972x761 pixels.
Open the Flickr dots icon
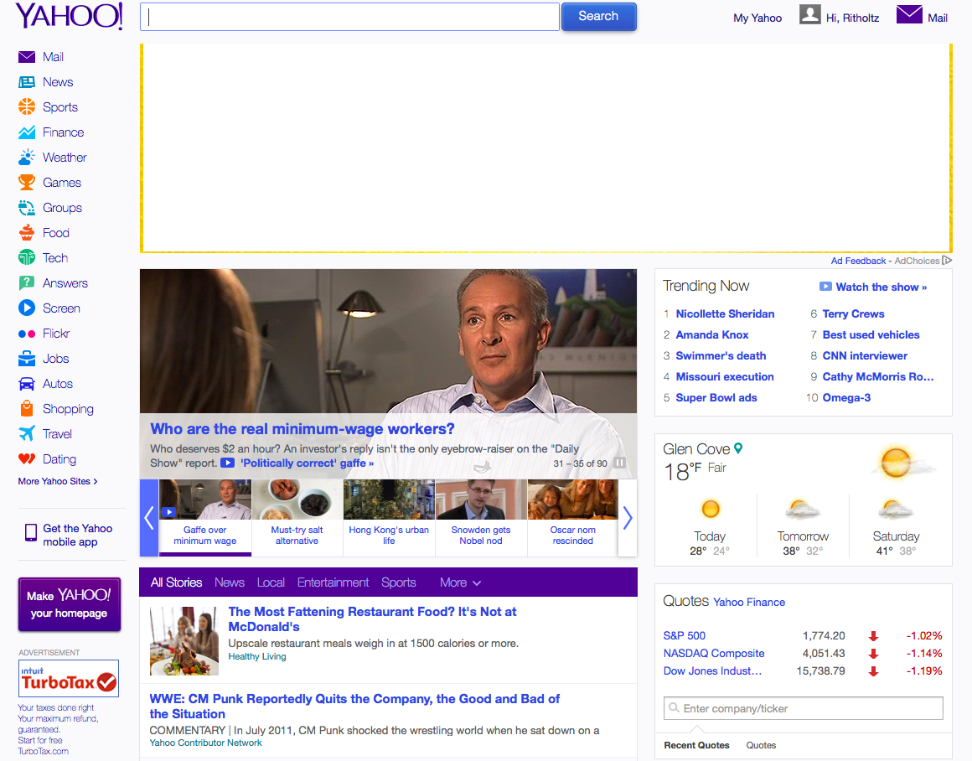pos(27,334)
